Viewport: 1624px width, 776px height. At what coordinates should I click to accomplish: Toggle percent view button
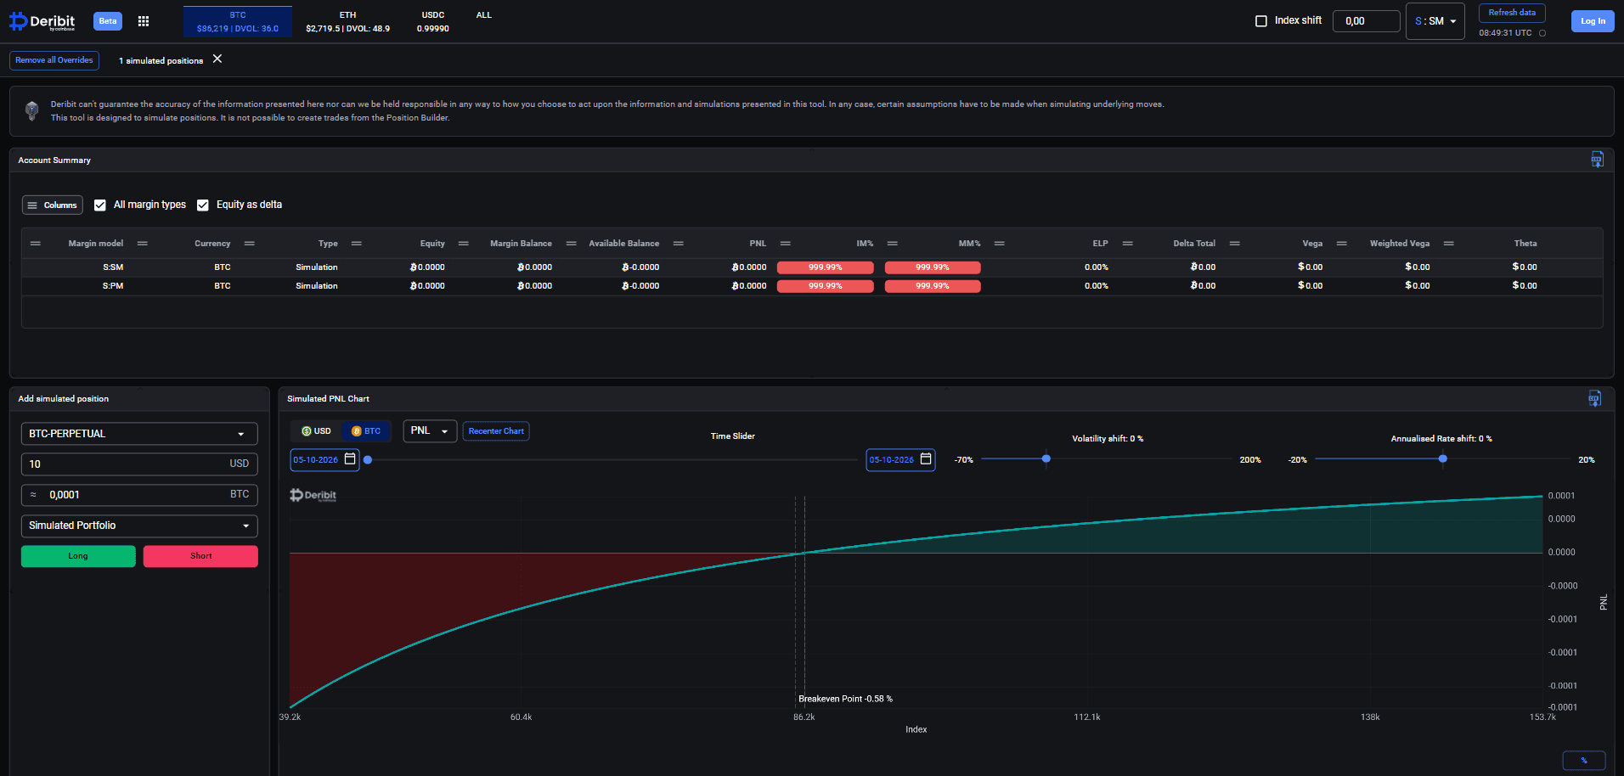[1584, 760]
